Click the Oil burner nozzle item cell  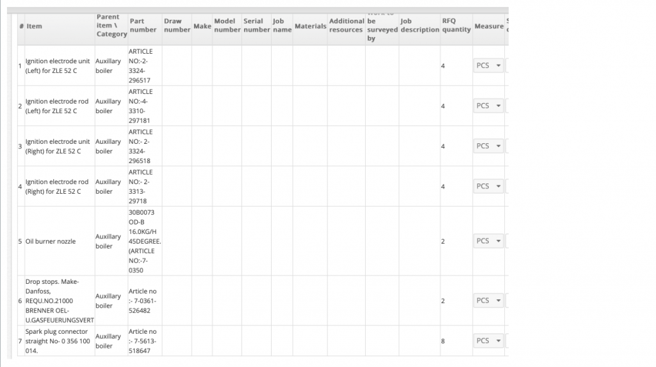pyautogui.click(x=51, y=242)
